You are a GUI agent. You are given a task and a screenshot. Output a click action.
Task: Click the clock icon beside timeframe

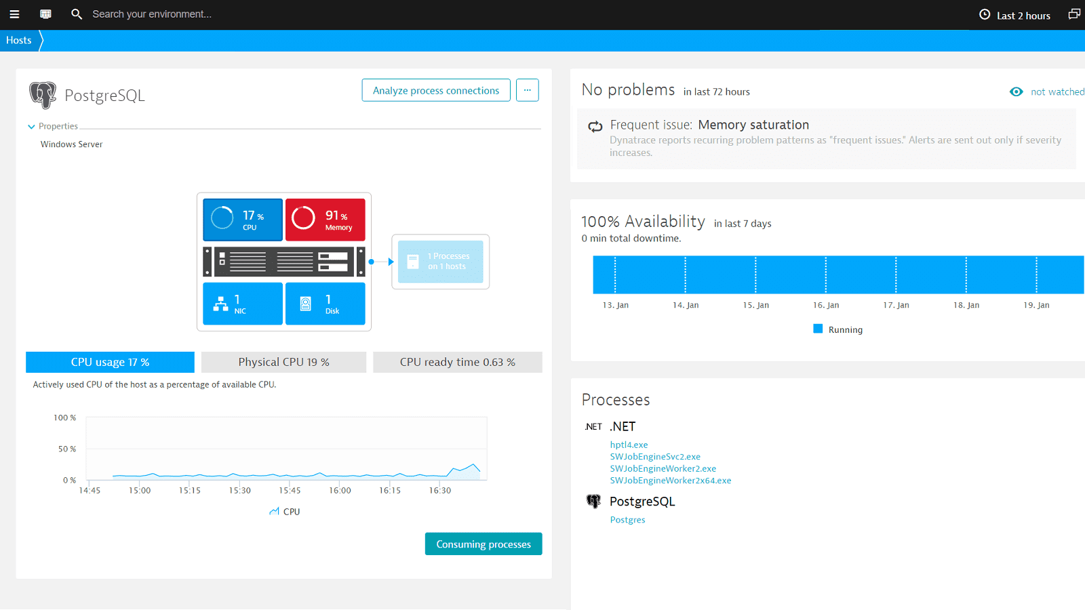(x=985, y=14)
